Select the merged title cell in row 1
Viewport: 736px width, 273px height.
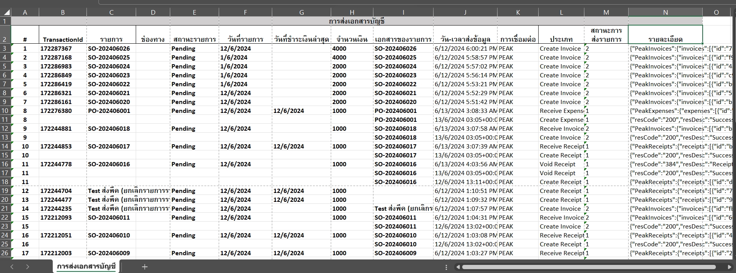(x=356, y=21)
